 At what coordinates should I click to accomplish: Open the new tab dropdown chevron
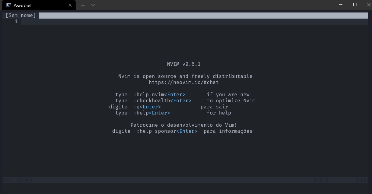coord(93,5)
